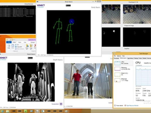
Task: Select Disk 0 (C:) in Task Manager sidebar
Action: click(x=124, y=74)
